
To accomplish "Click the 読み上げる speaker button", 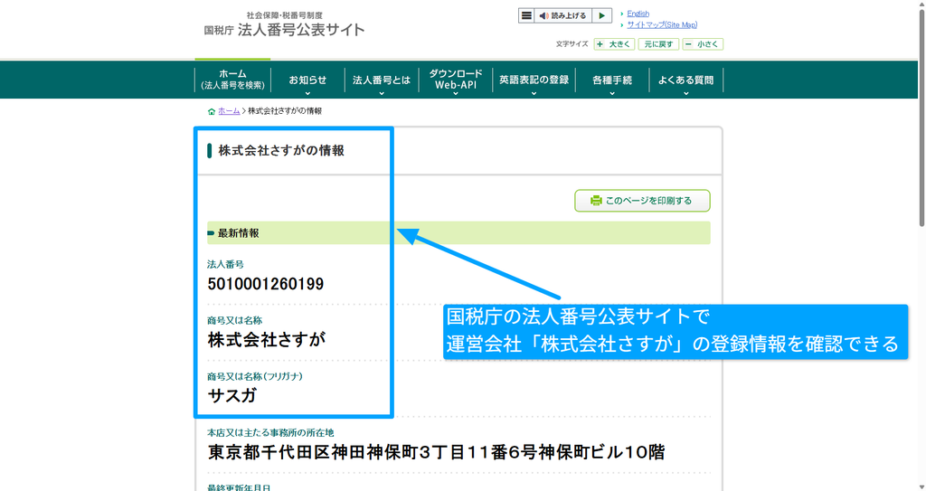I will pos(562,16).
